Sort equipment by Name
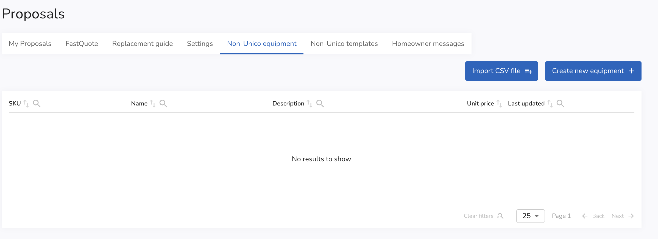The width and height of the screenshot is (658, 239). pos(153,104)
